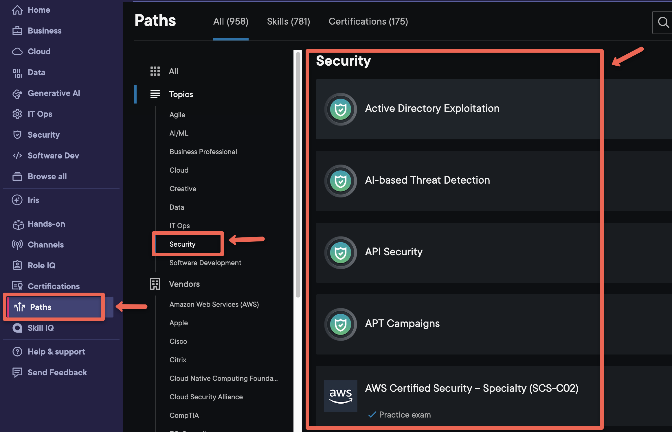
Task: Open Software Dev section
Action: [x=53, y=155]
